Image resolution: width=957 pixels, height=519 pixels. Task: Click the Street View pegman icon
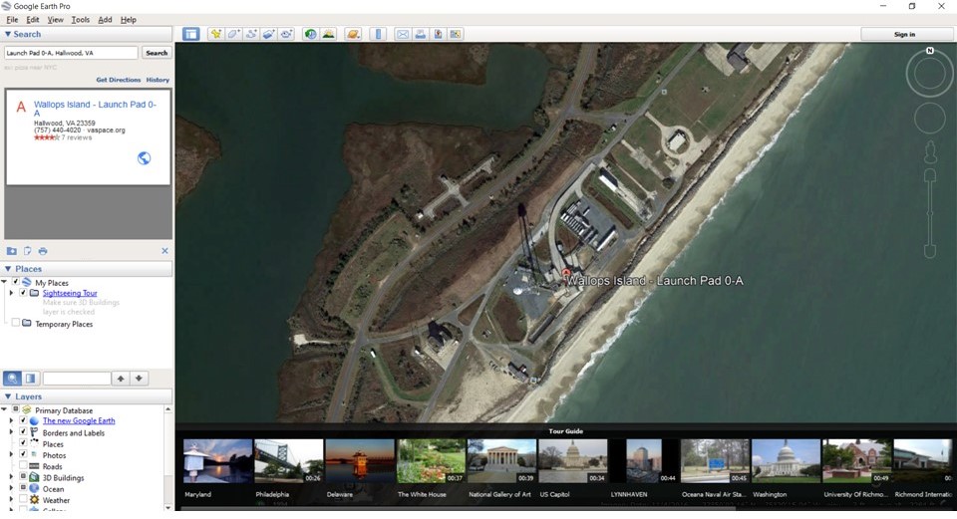930,152
